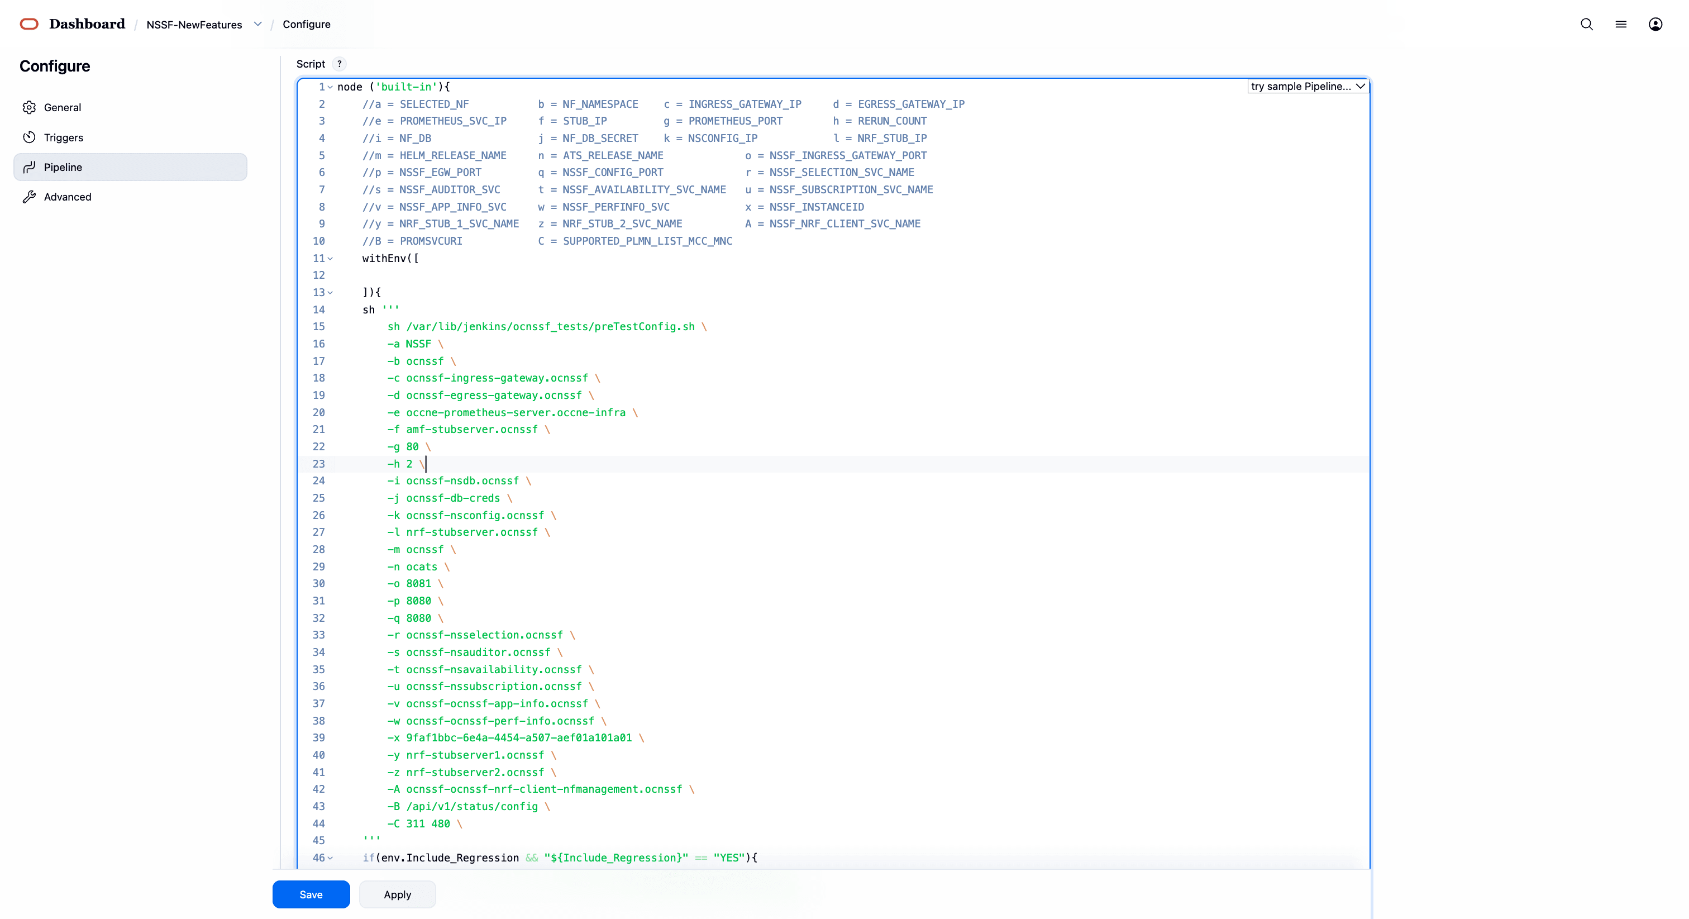Click the 'SELECTED_NF' comment on line 2
This screenshot has height=919, width=1689.
pos(434,104)
